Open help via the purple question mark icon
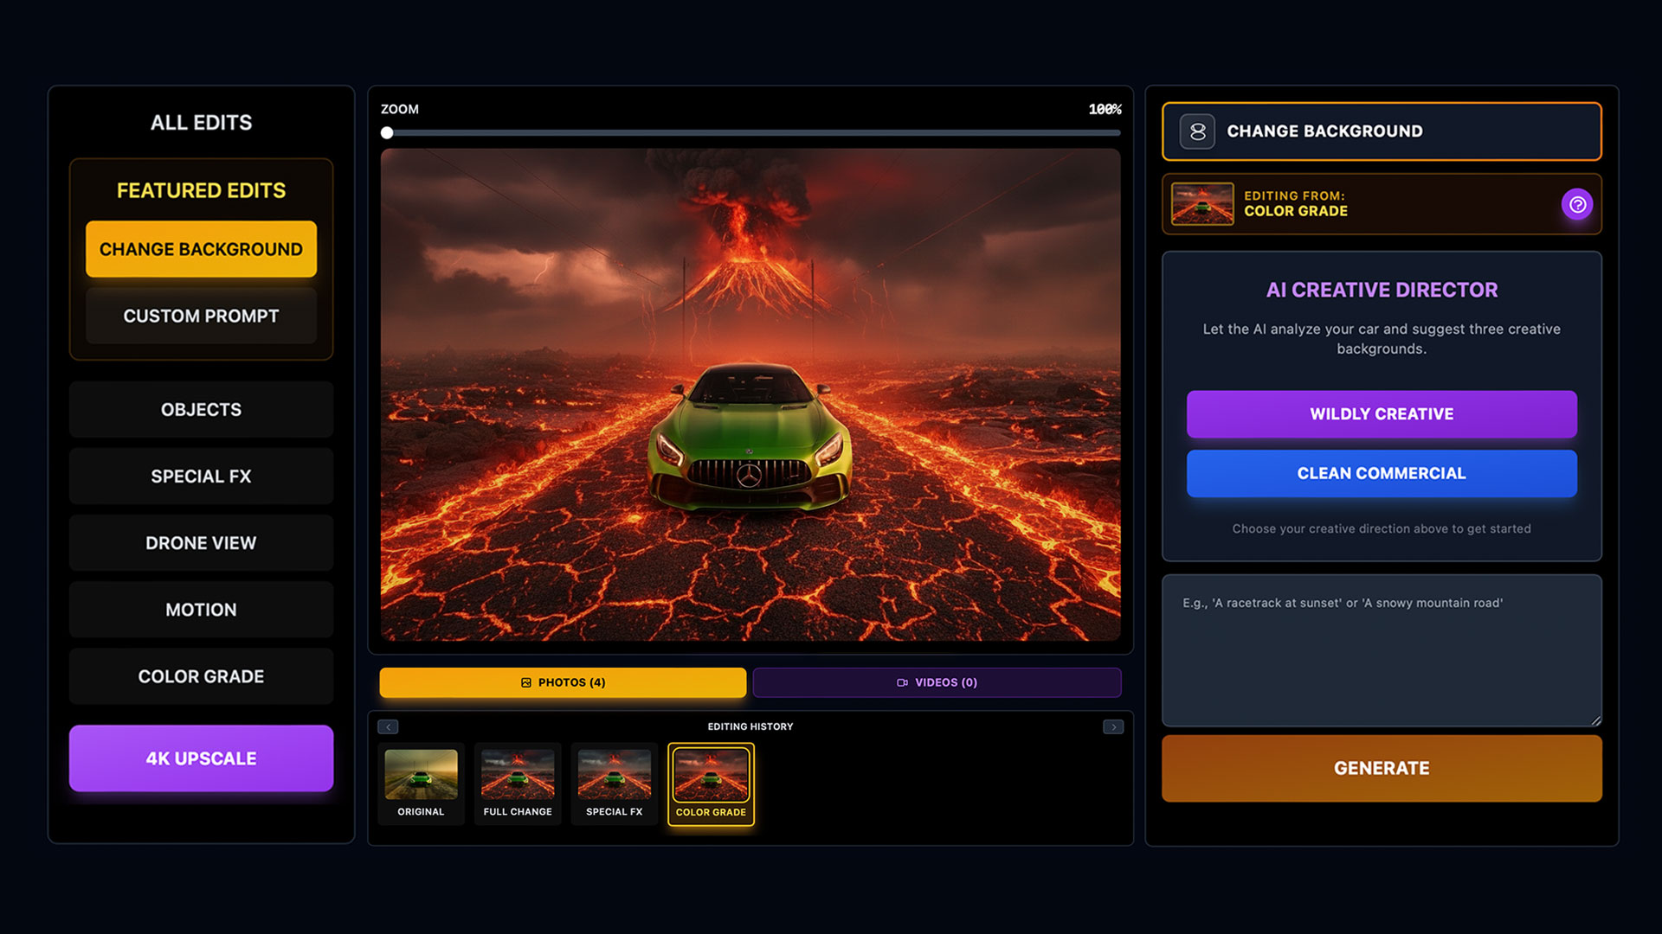 click(1577, 204)
